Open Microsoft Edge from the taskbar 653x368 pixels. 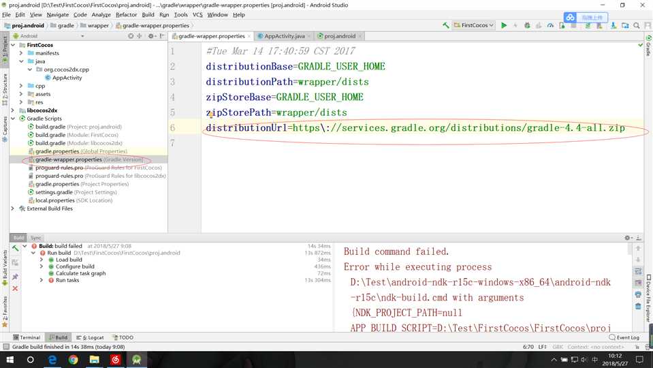pyautogui.click(x=52, y=359)
